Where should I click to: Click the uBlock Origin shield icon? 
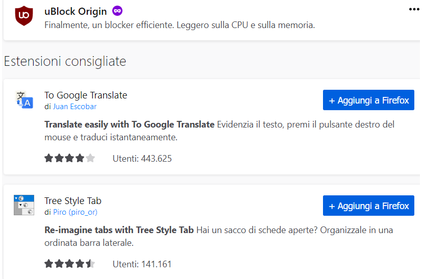(x=24, y=16)
